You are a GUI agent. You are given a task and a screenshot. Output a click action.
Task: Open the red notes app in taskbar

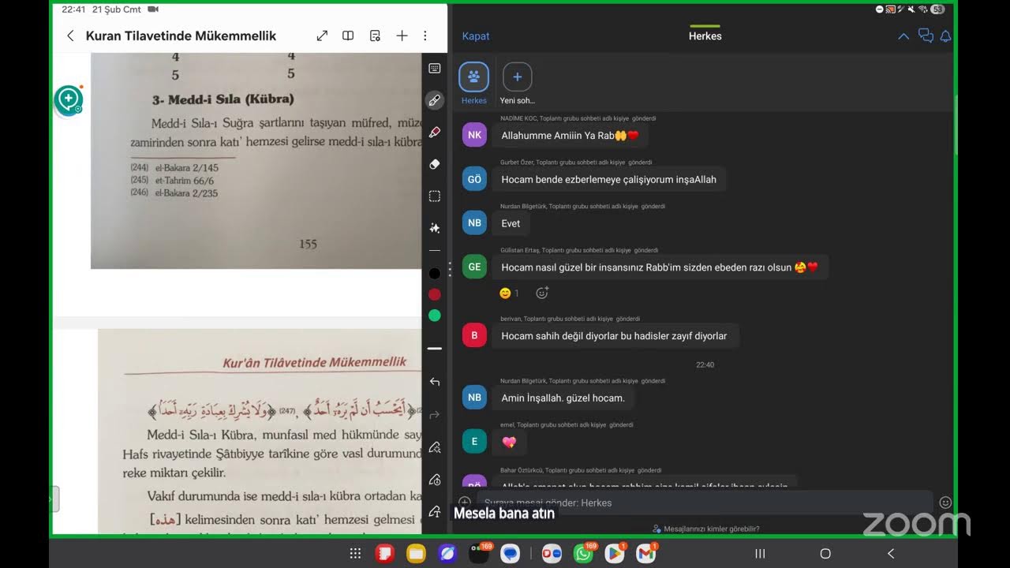pyautogui.click(x=384, y=554)
